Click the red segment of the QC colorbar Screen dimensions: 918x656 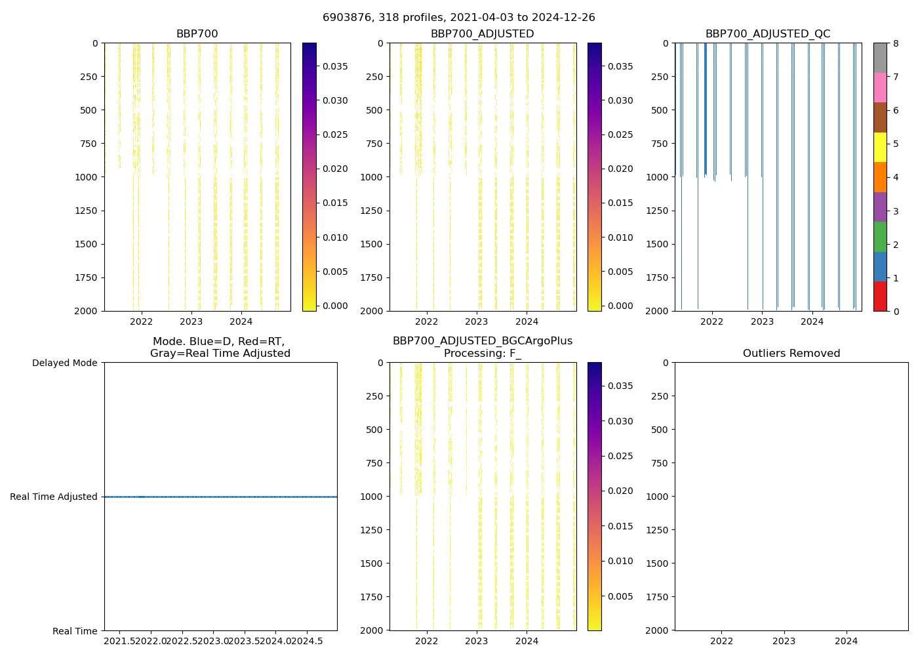880,297
